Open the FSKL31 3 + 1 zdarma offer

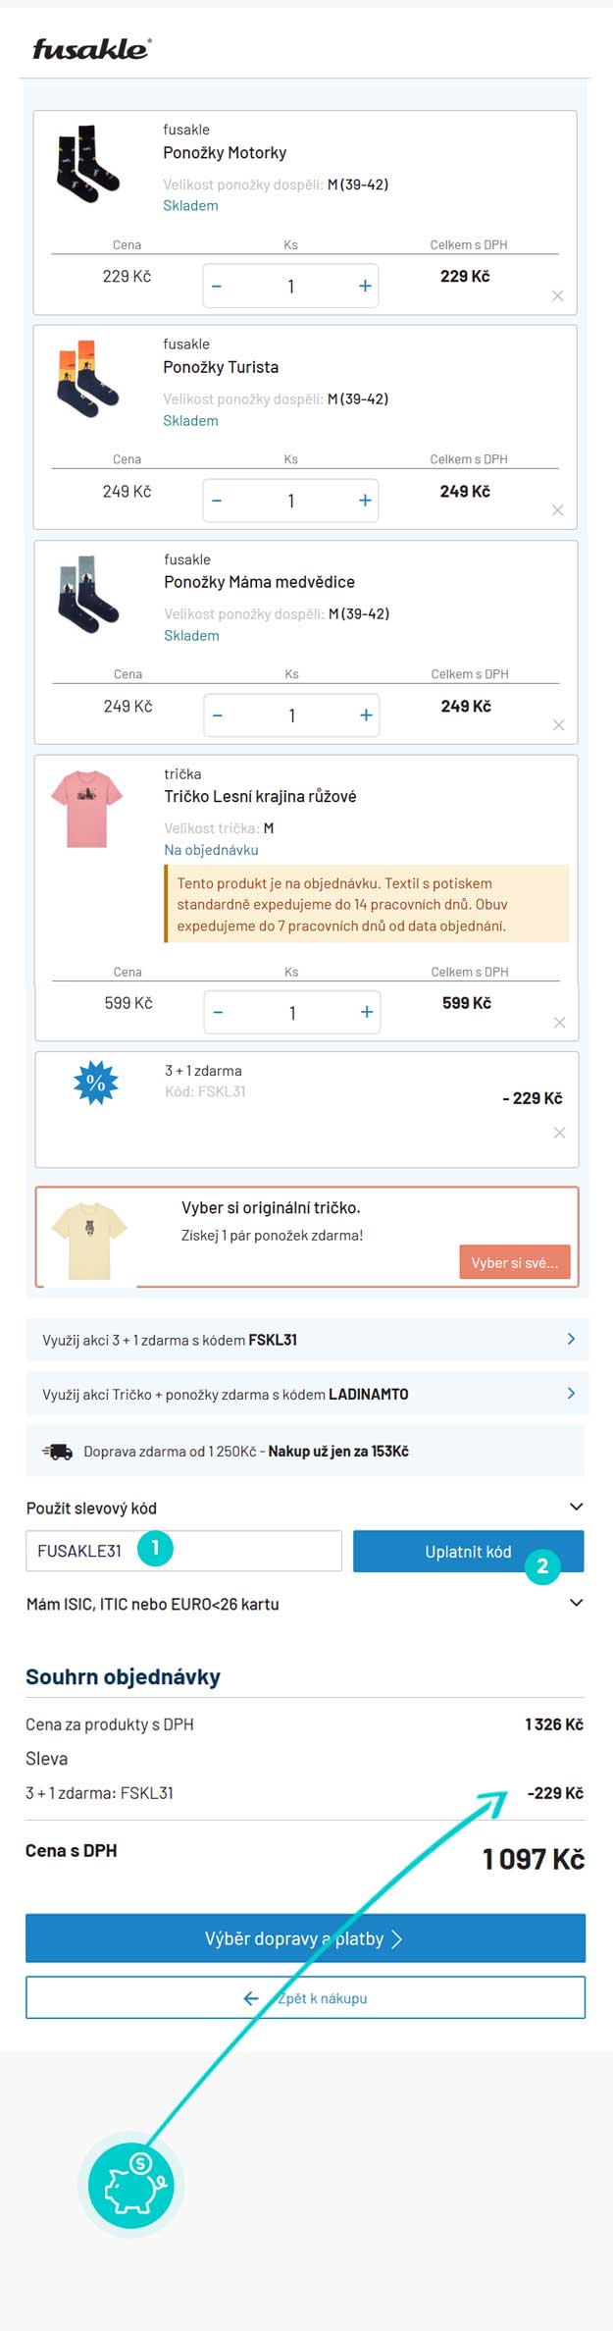[306, 1340]
